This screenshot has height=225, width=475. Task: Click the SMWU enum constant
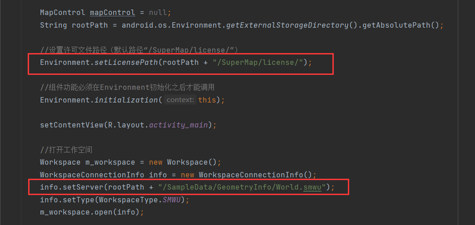coord(172,200)
